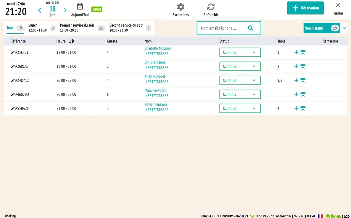Viewport: 351px width, 218px height.
Task: Click the Rafraichir refresh icon
Action: (x=211, y=7)
